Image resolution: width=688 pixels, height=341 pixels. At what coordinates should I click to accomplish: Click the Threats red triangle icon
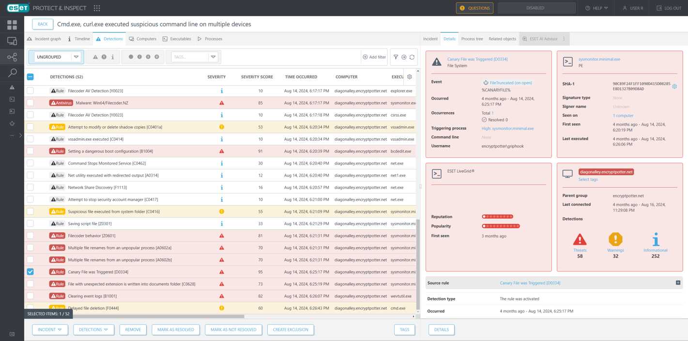point(580,239)
